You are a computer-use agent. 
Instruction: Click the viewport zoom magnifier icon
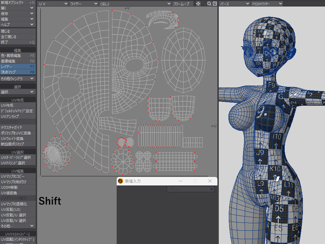click(209, 4)
